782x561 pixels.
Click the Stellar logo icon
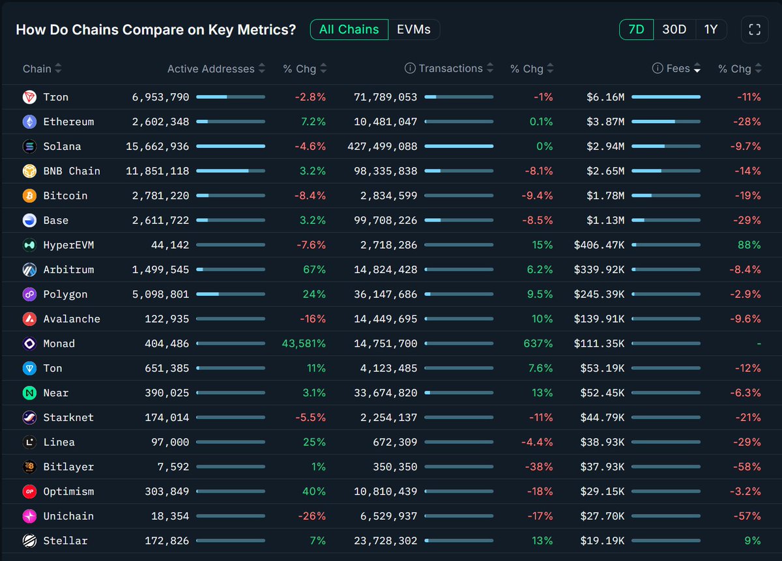(29, 541)
